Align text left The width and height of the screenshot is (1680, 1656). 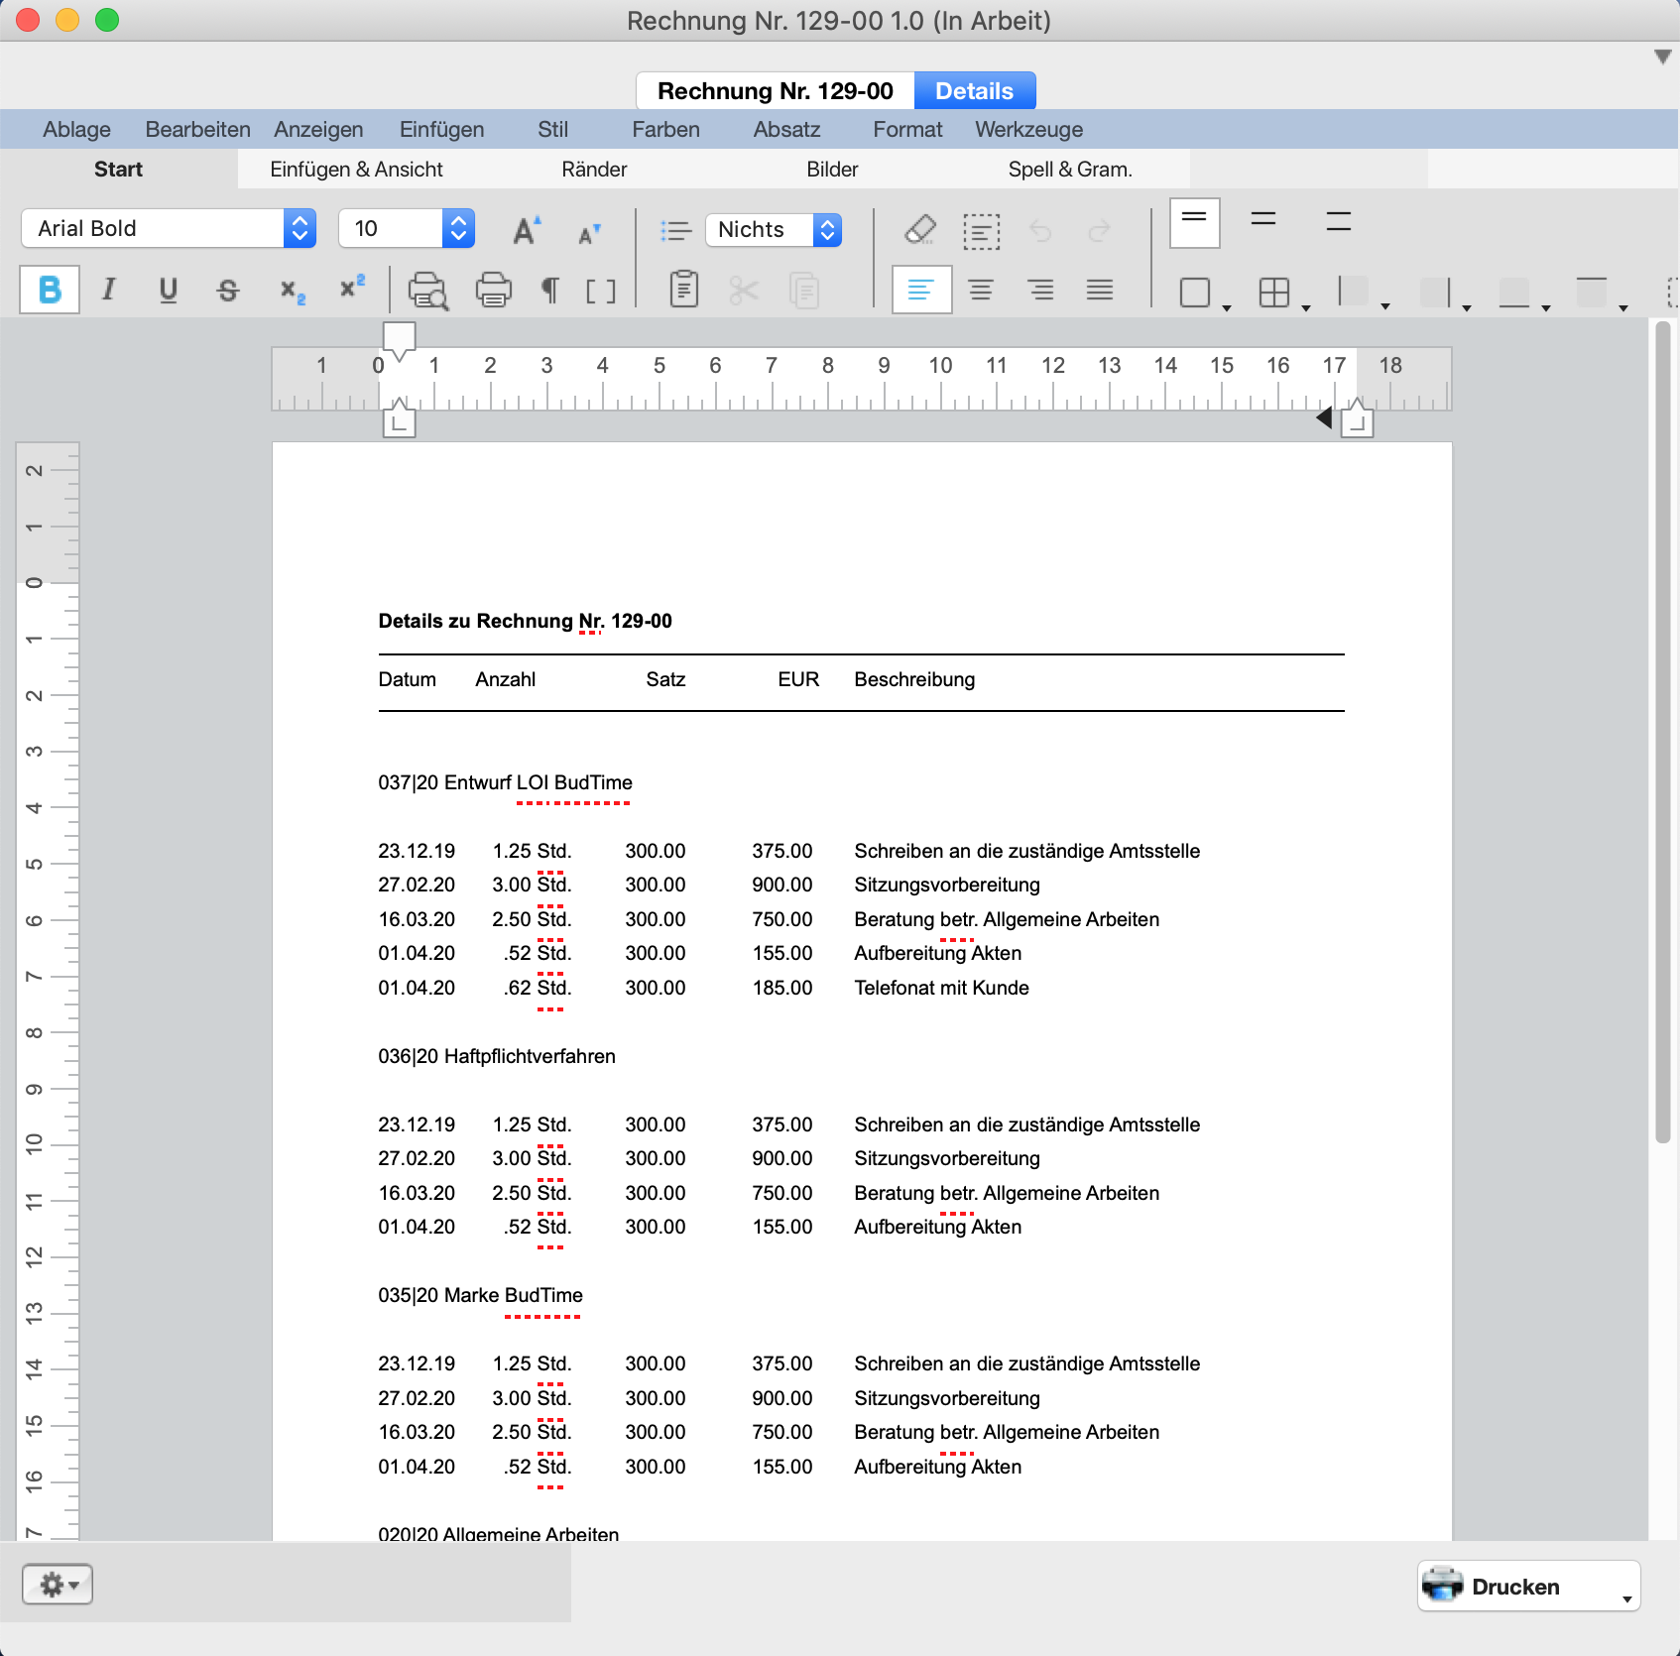pyautogui.click(x=921, y=290)
